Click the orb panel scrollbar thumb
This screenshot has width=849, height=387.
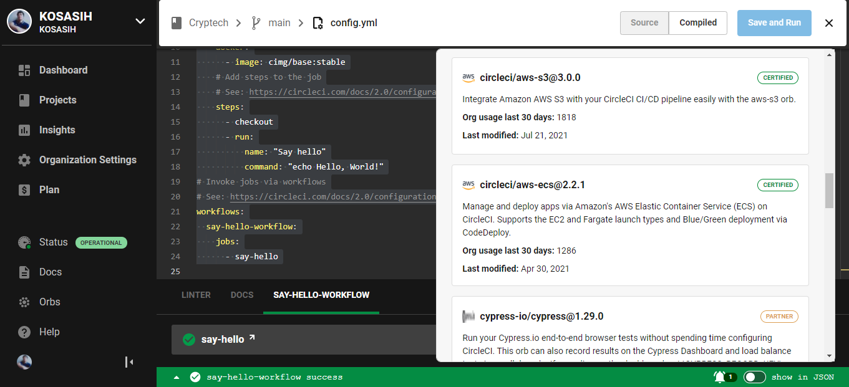pyautogui.click(x=829, y=191)
